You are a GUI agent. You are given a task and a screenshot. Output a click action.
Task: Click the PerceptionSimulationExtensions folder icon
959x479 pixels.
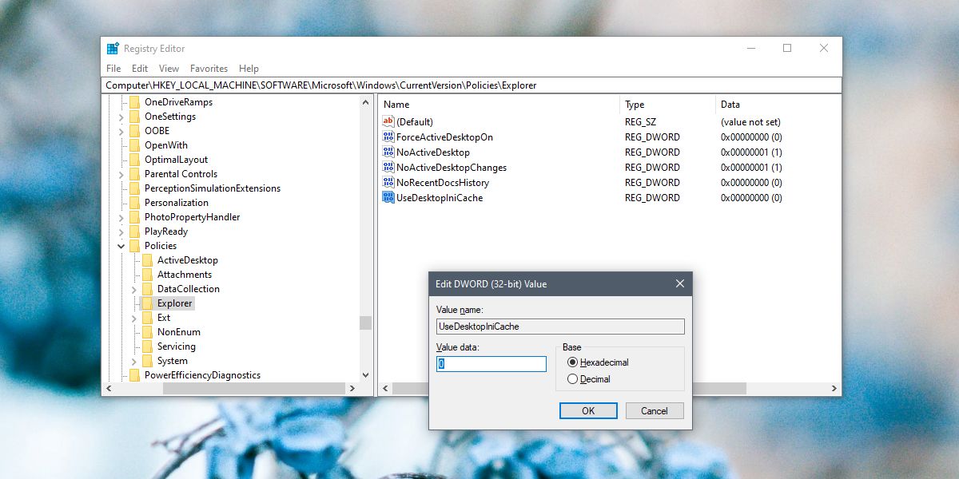click(x=134, y=188)
